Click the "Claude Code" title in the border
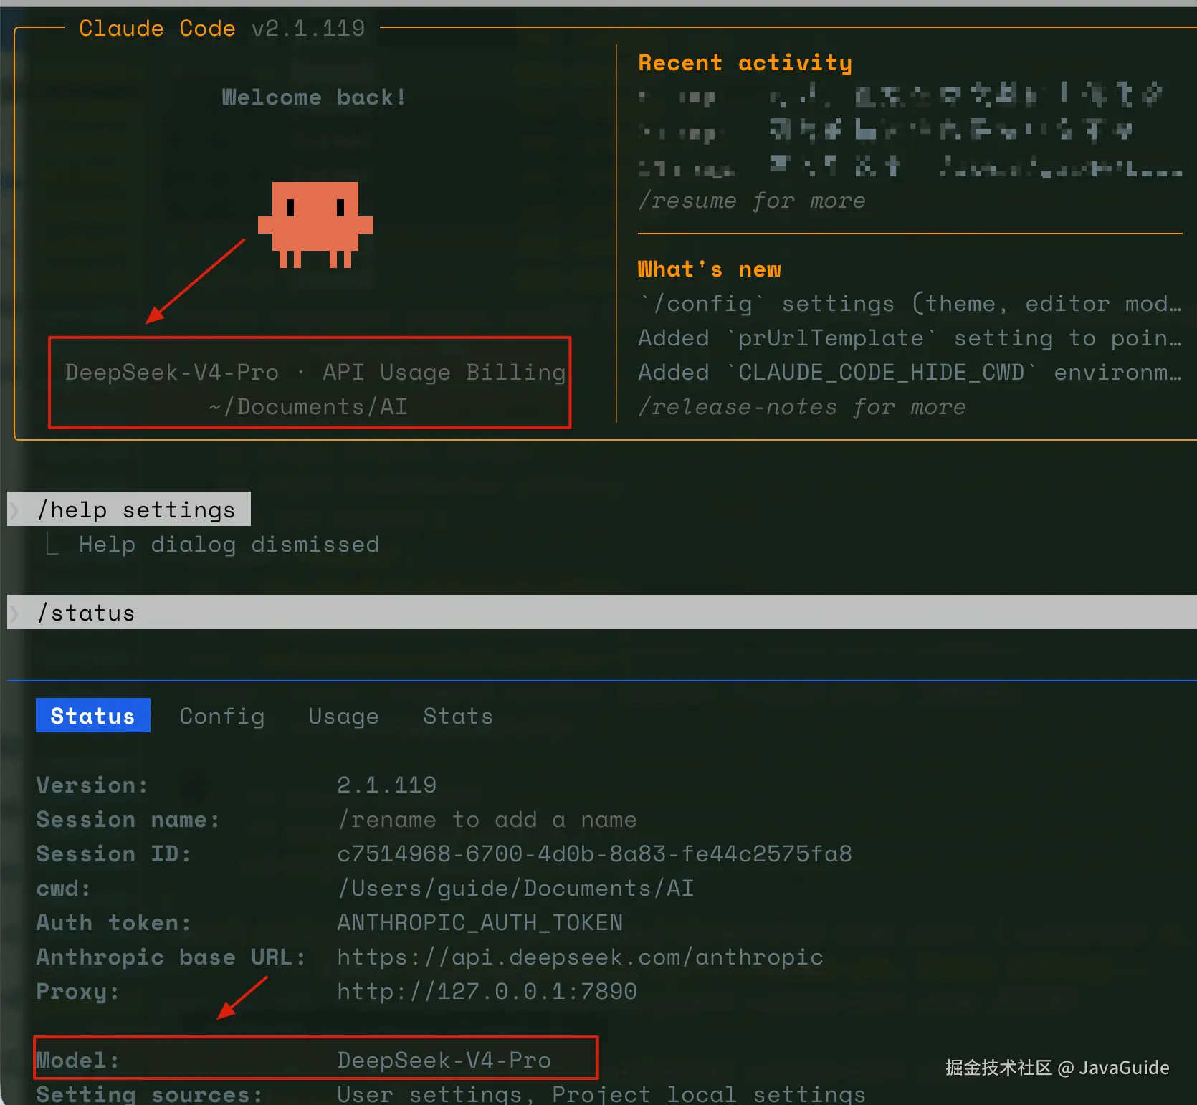Image resolution: width=1197 pixels, height=1105 pixels. pos(157,28)
